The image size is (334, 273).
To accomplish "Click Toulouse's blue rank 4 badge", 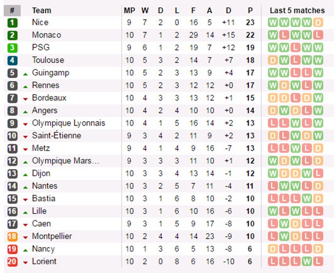I will point(12,60).
